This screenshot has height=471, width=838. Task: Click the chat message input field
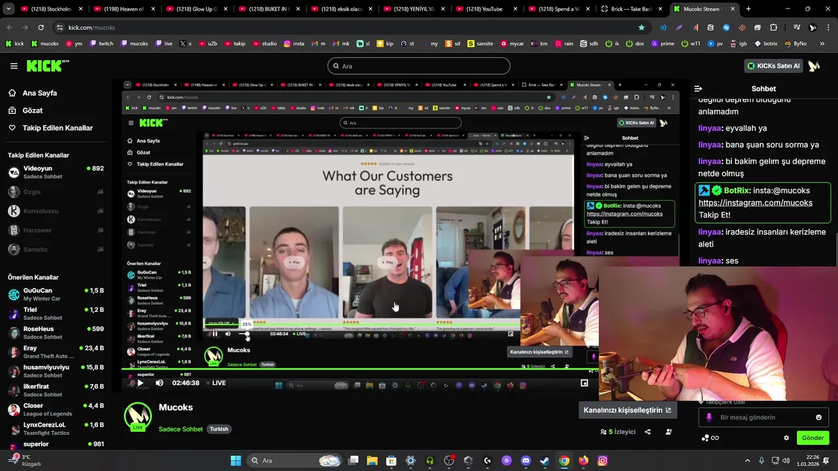(x=763, y=417)
